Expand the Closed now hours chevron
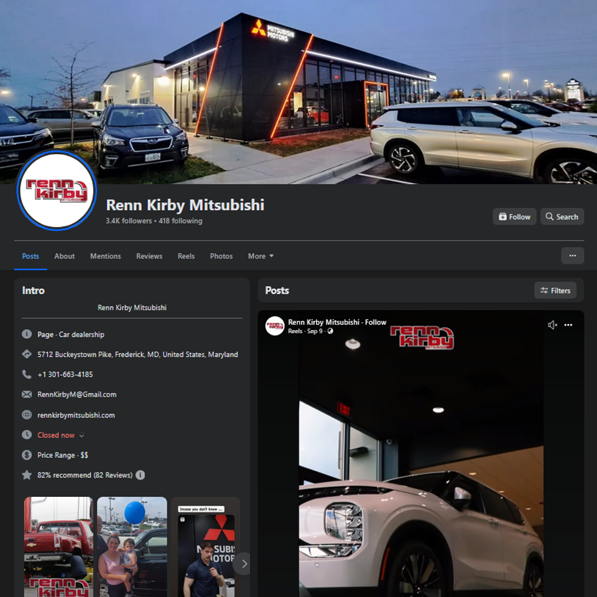This screenshot has height=597, width=597. coord(81,435)
